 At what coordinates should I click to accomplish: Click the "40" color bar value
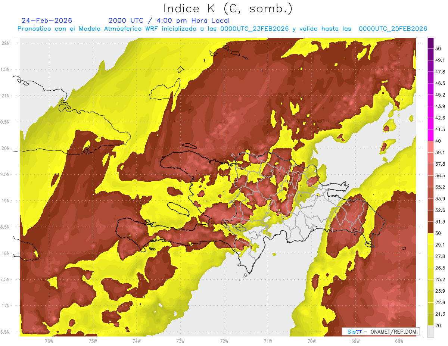[438, 141]
